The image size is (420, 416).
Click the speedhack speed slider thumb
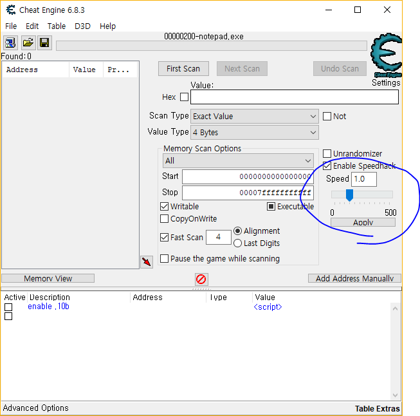coord(349,195)
